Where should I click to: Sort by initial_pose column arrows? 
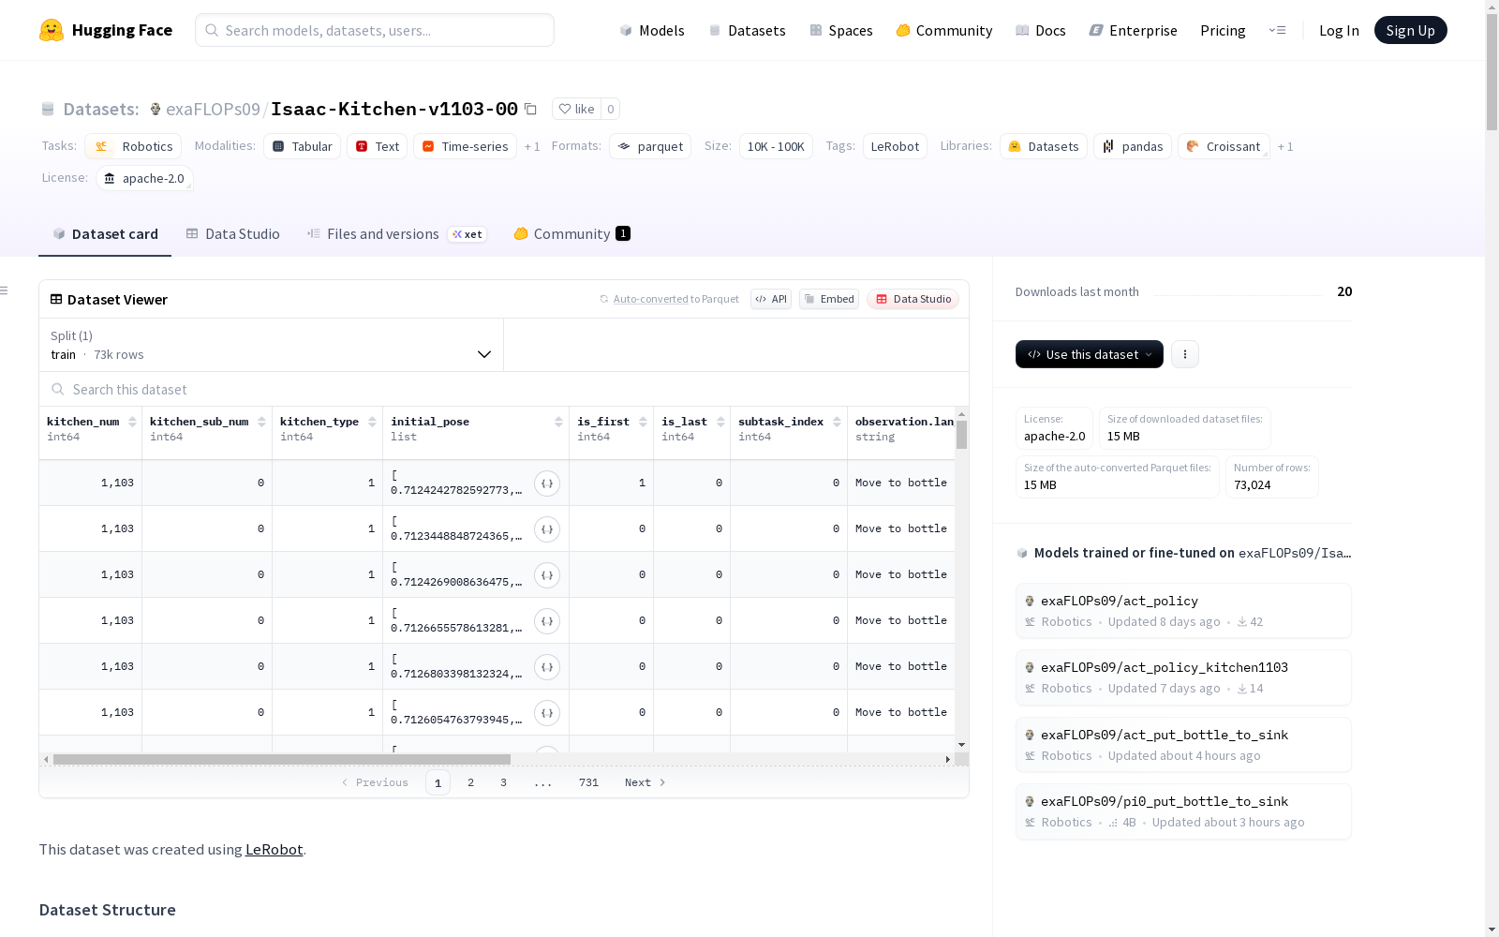tap(558, 422)
